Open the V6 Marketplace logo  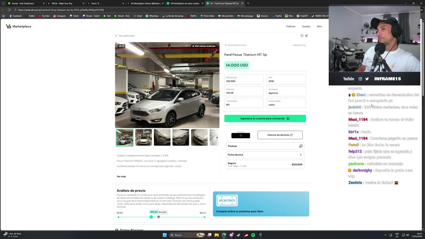[x=19, y=26]
